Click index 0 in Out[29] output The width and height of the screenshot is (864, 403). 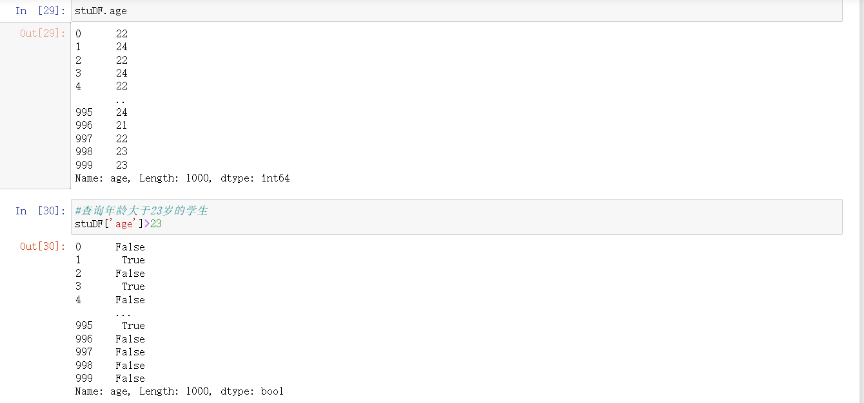[x=79, y=33]
